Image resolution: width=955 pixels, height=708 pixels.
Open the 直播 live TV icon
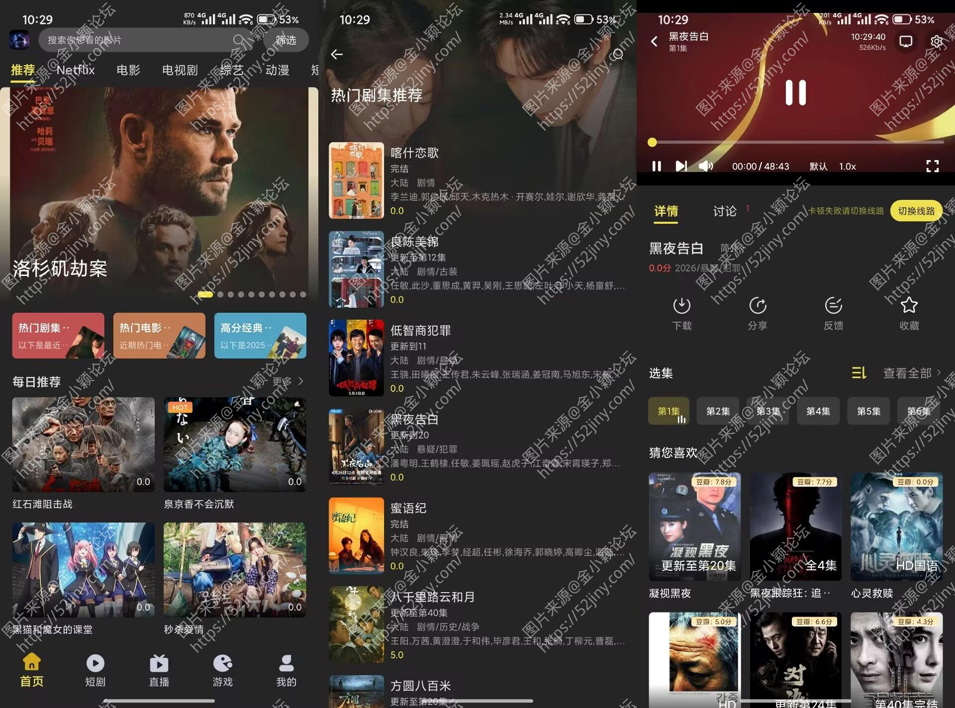(159, 663)
